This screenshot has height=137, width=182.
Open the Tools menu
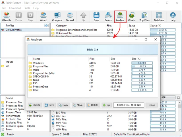27,8
